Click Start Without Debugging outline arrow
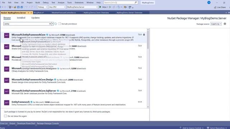The width and height of the screenshot is (230, 129). click(110, 7)
